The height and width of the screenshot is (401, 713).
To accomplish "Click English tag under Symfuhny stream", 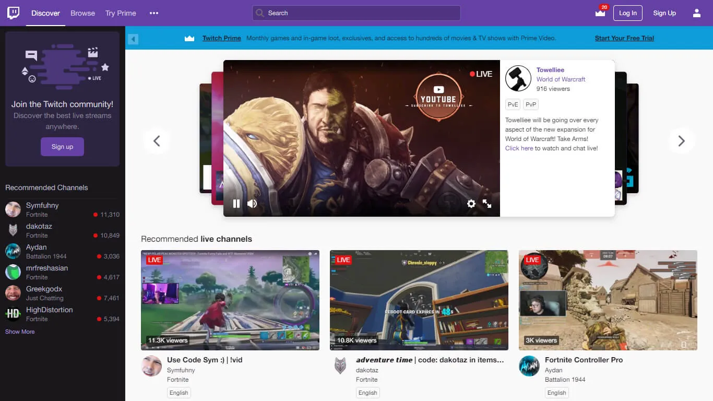I will pyautogui.click(x=179, y=393).
